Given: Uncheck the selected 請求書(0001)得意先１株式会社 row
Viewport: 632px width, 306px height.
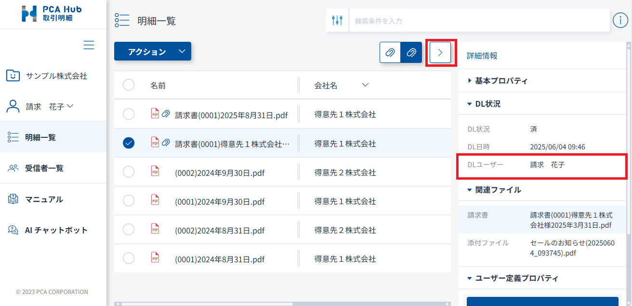Looking at the screenshot, I should coord(129,143).
